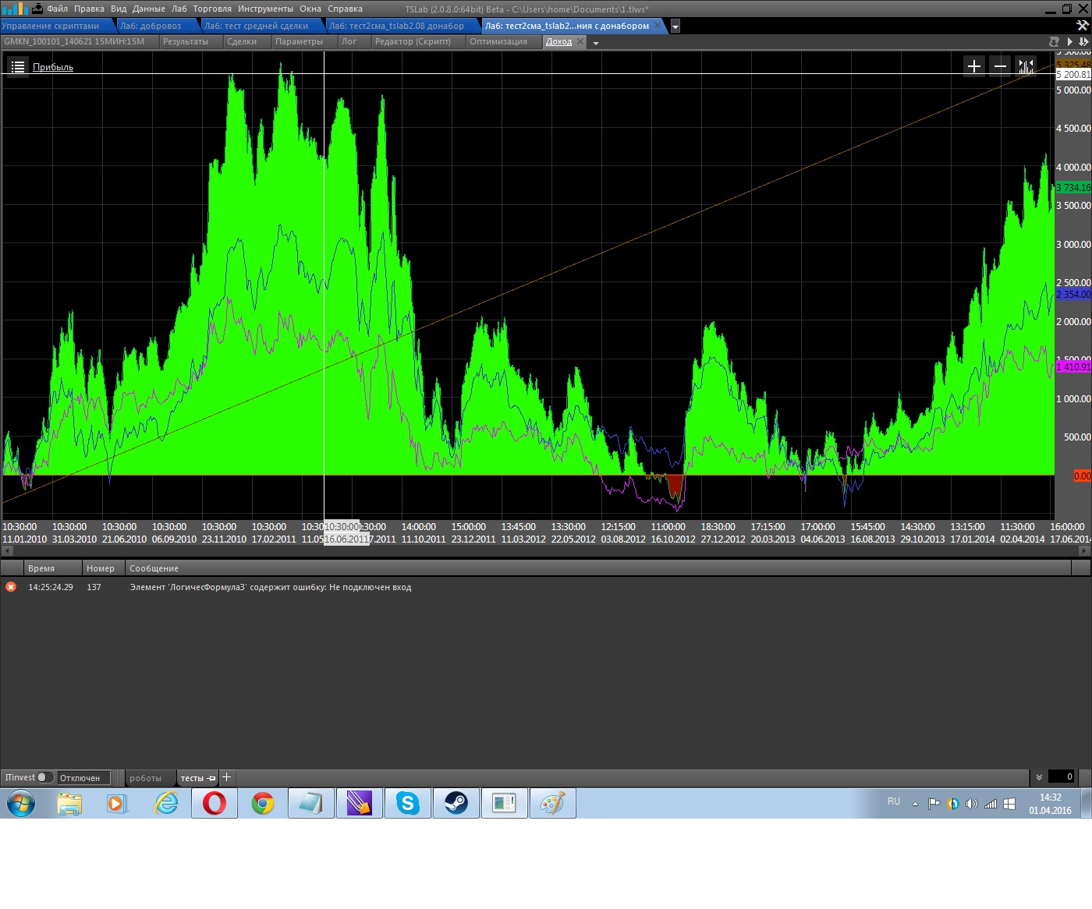The image size is (1092, 909).
Task: Click the Прибыль chart label link
Action: (x=53, y=67)
